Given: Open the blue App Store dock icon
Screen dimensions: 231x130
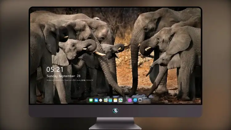Looking at the screenshot, I should click(x=135, y=100).
